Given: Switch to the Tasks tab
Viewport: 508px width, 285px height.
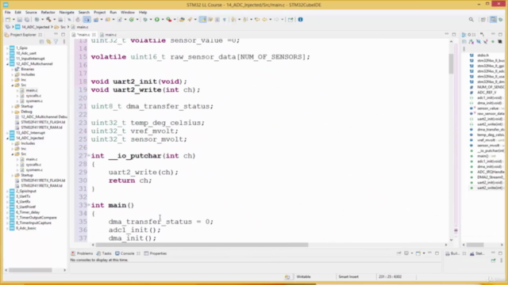Looking at the screenshot, I should coord(104,253).
